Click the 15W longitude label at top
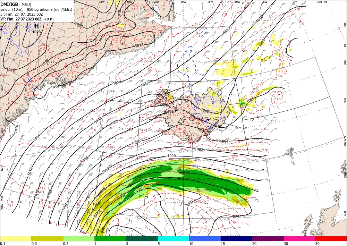347x246 pixels. 210,2
